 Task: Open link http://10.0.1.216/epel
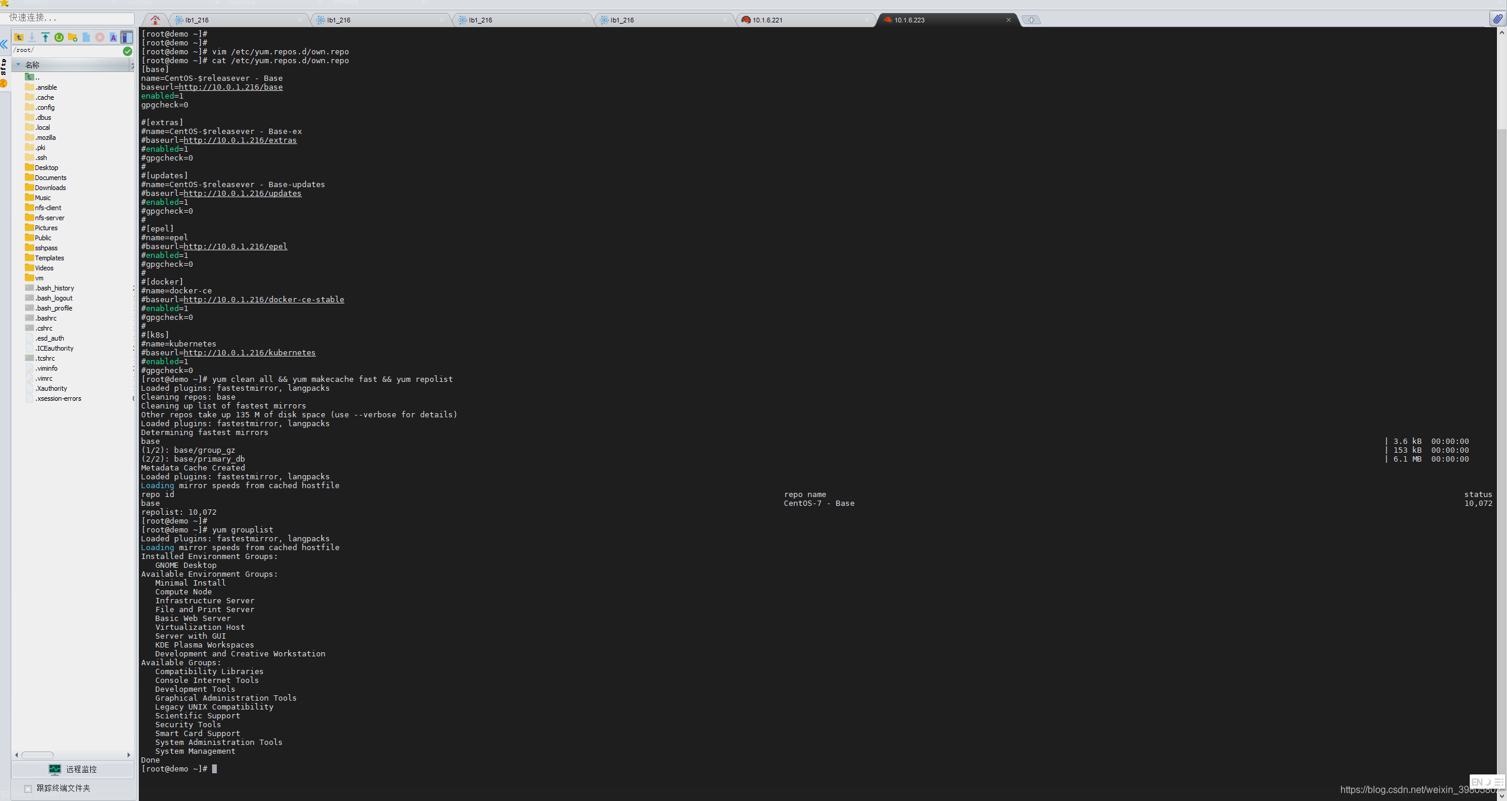point(236,247)
